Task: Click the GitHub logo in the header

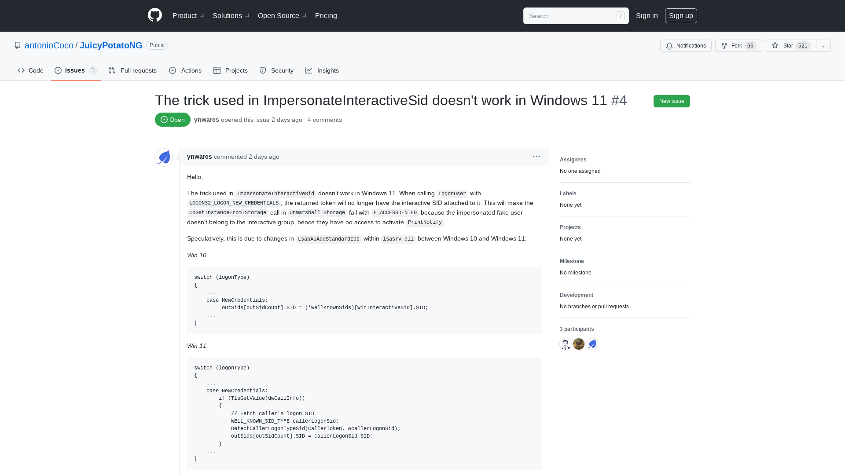Action: [x=154, y=15]
